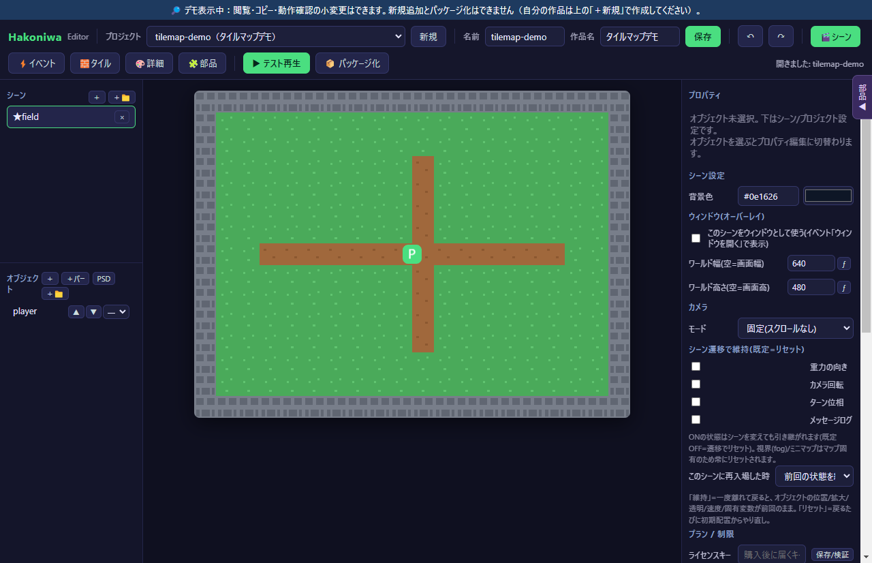The width and height of the screenshot is (872, 563).
Task: Add a new scene with plus button
Action: point(97,97)
